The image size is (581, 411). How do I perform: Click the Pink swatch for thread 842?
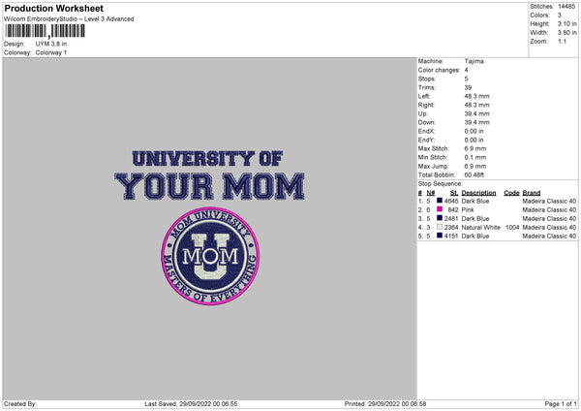click(x=440, y=209)
